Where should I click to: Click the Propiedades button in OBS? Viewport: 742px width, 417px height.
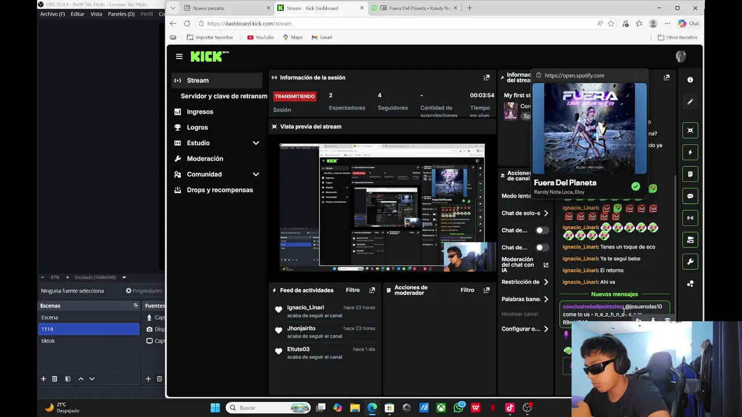pos(144,291)
